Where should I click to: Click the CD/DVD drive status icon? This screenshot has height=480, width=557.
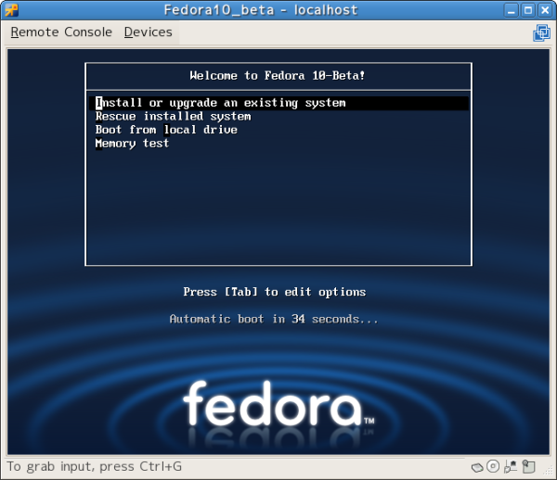(x=493, y=466)
